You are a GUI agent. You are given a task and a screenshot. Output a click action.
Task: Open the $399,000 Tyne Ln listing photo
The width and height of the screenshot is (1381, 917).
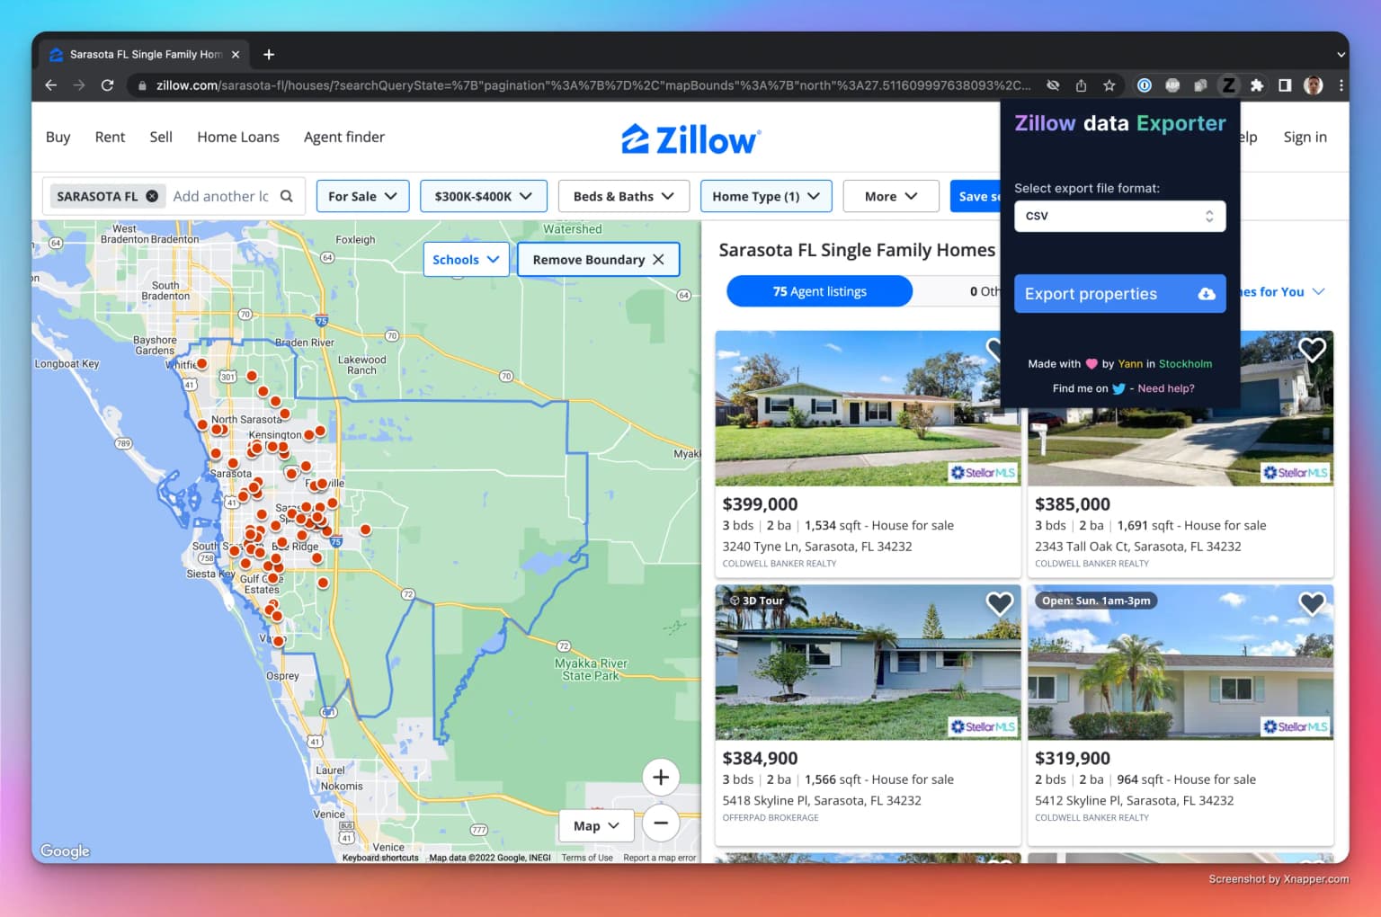(868, 408)
